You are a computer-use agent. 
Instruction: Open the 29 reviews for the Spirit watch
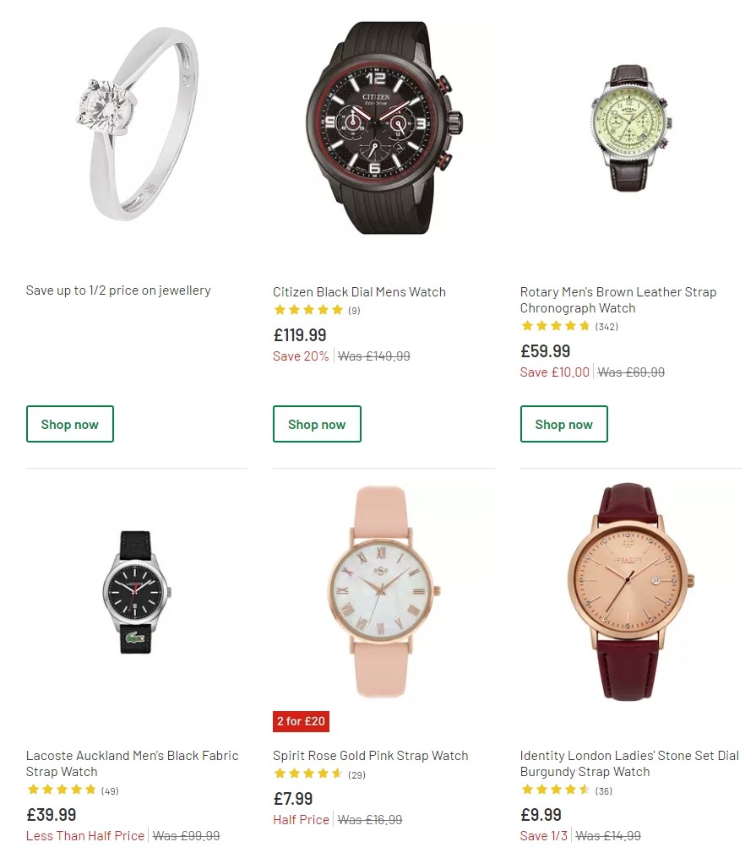[356, 774]
